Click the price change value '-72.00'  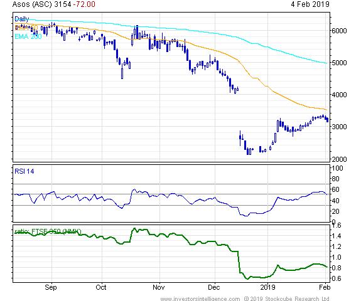[84, 4]
